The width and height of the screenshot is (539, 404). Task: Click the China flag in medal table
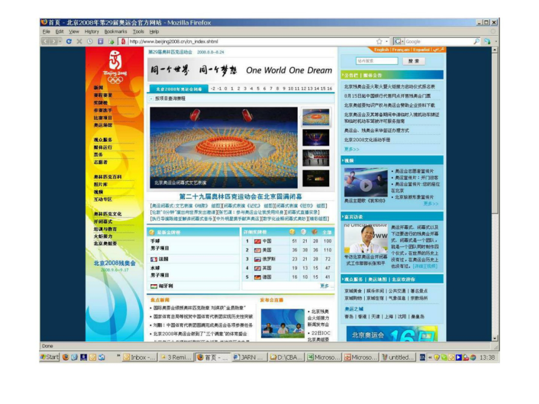click(x=258, y=241)
